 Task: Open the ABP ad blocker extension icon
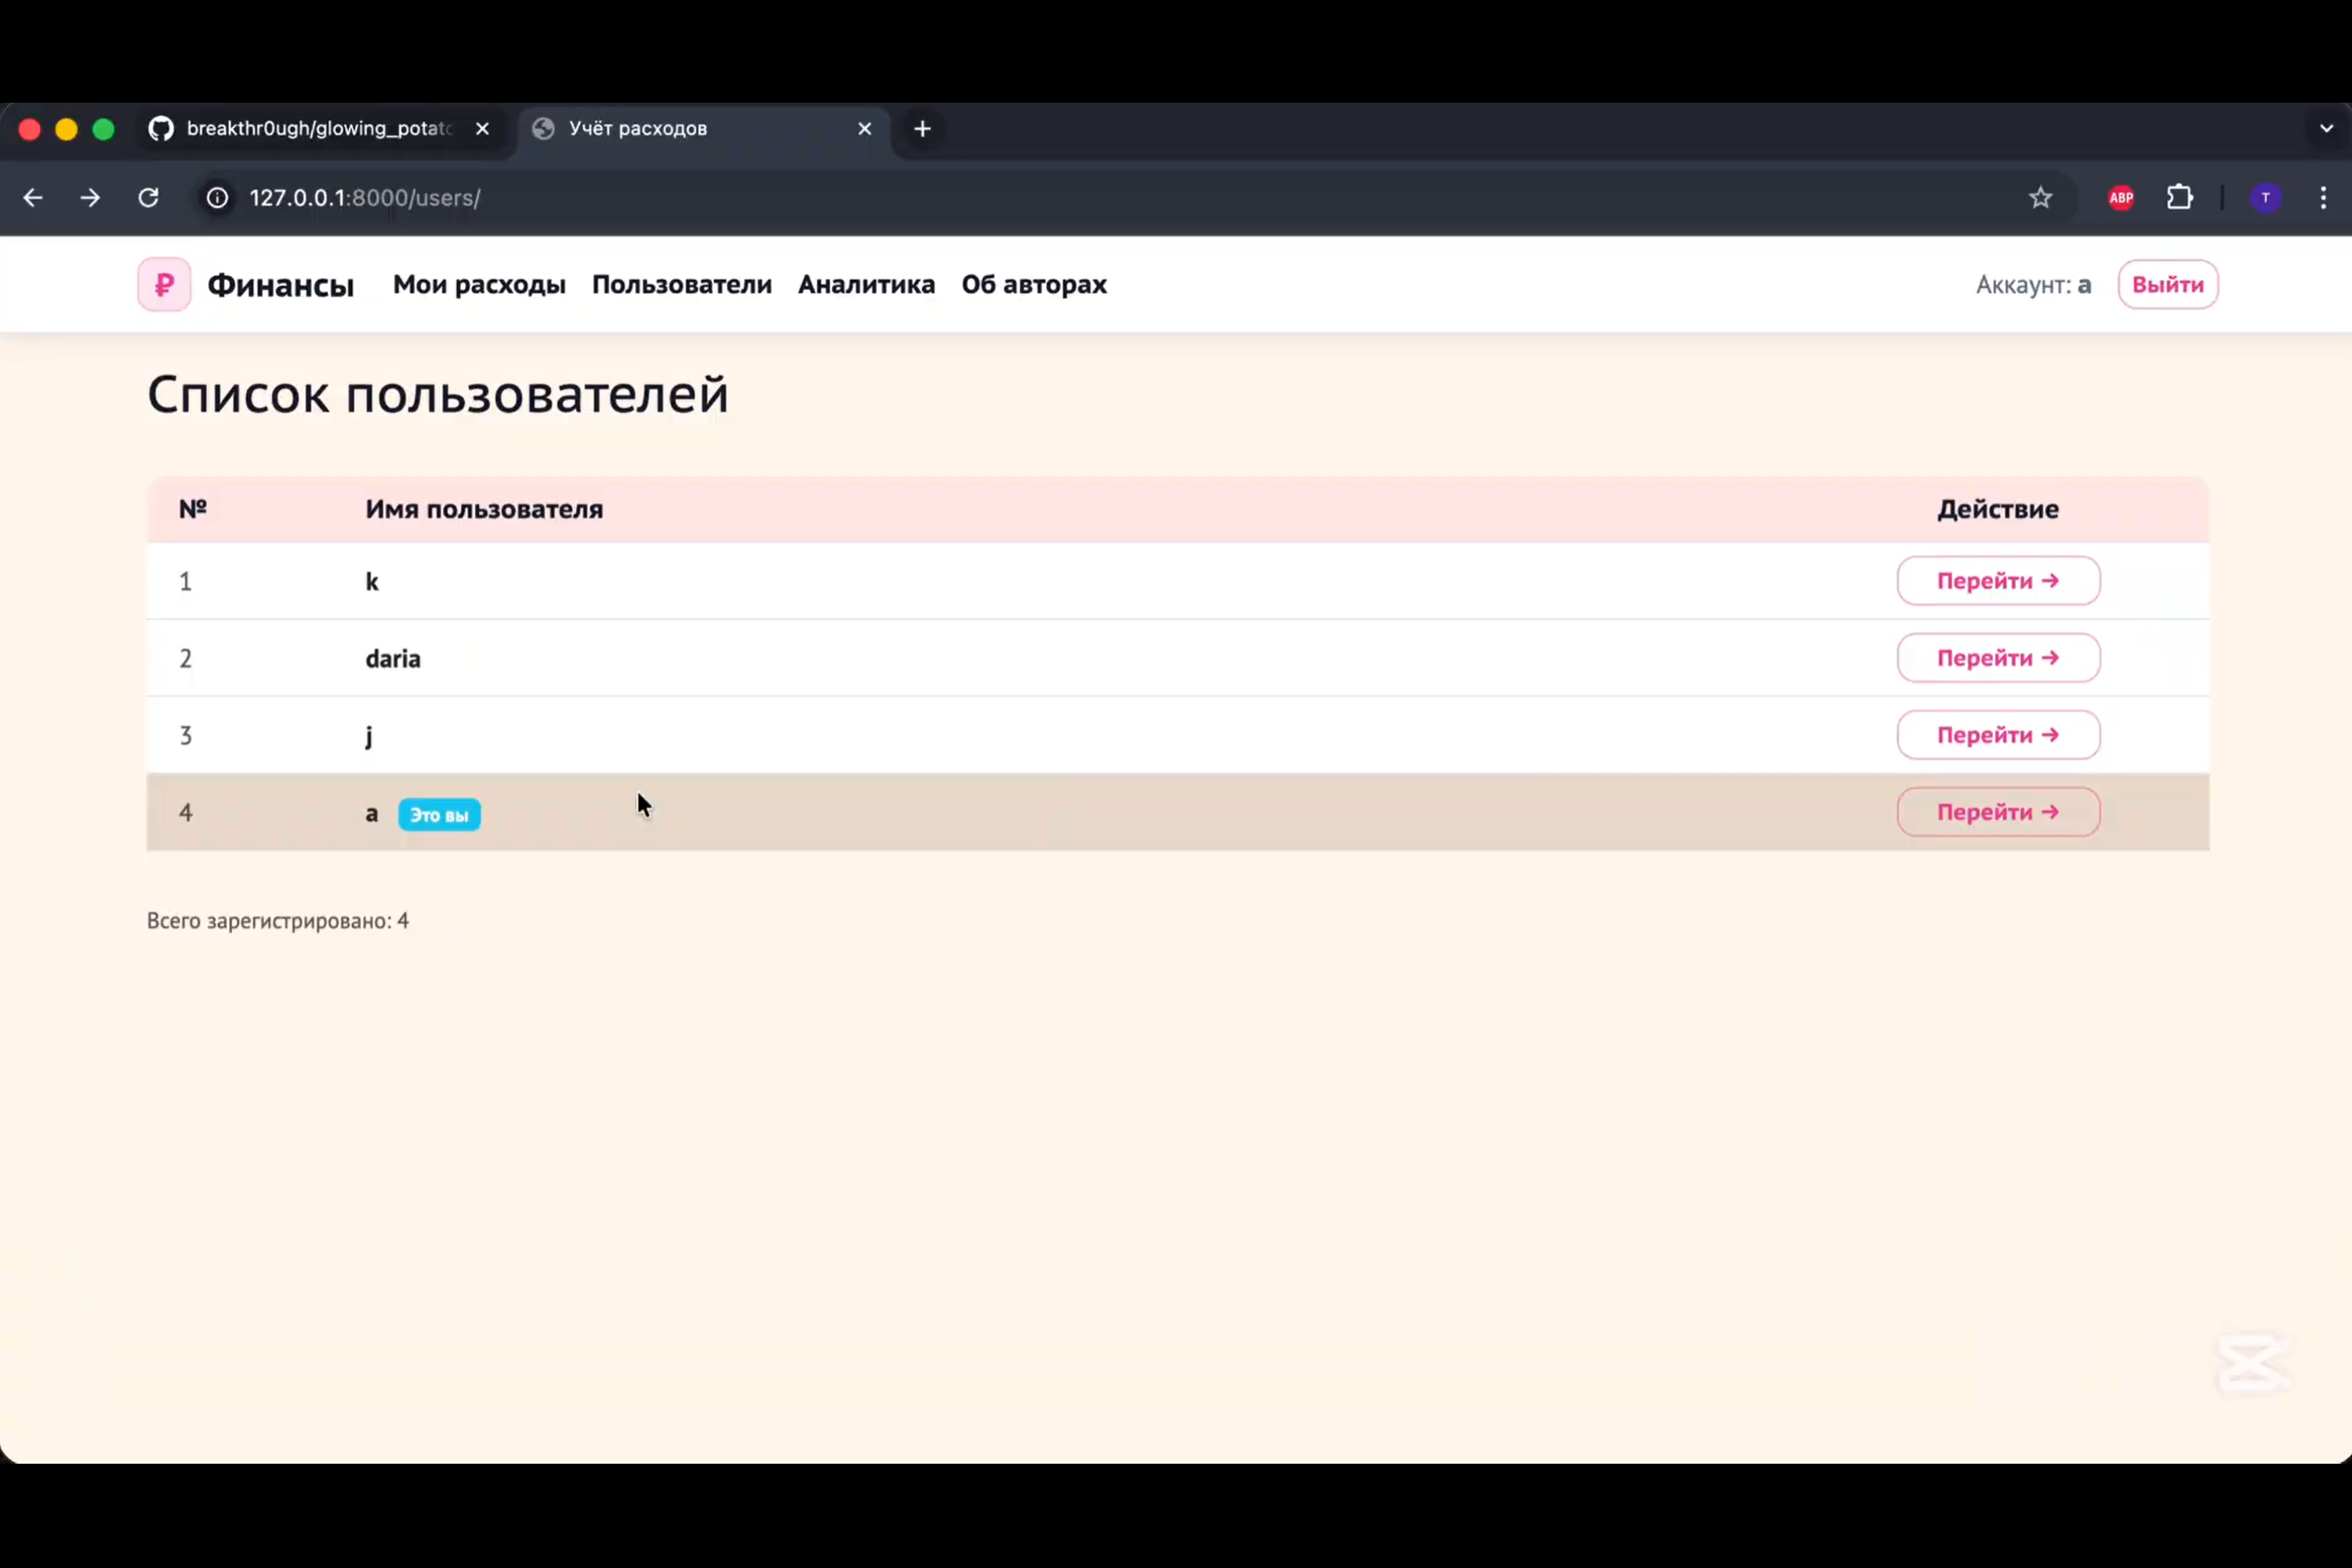tap(2120, 198)
